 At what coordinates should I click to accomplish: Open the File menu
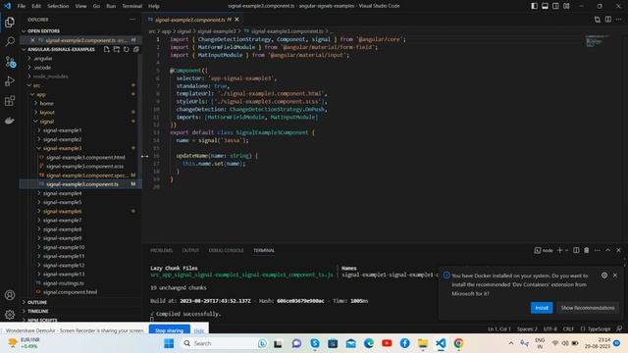[x=22, y=6]
